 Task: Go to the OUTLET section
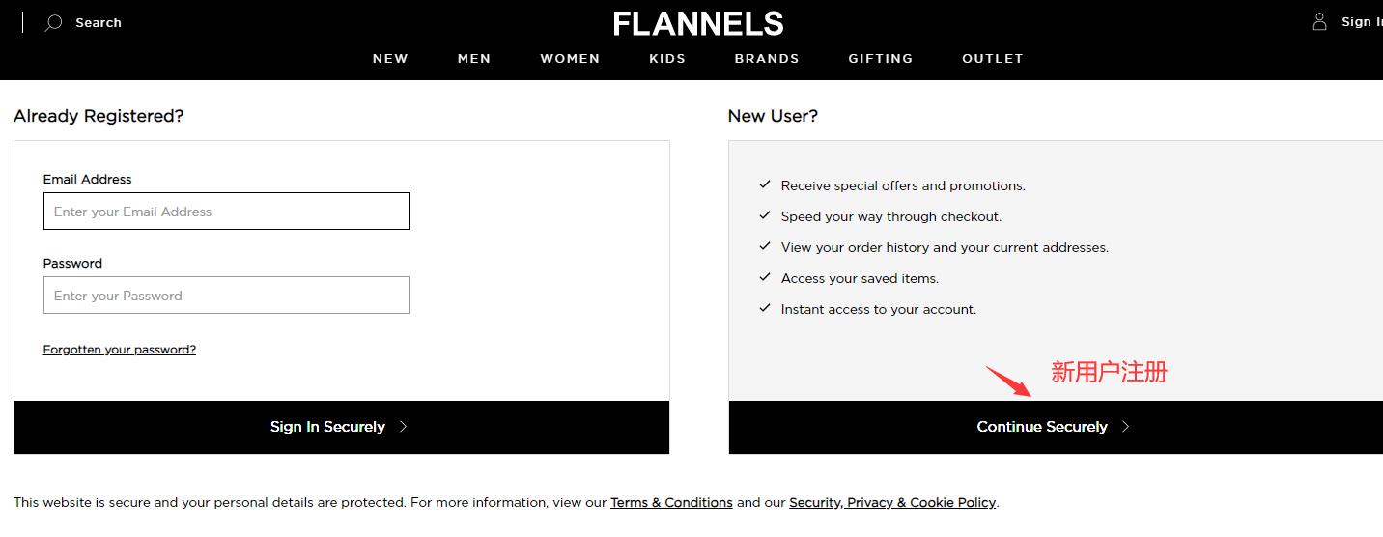(993, 59)
